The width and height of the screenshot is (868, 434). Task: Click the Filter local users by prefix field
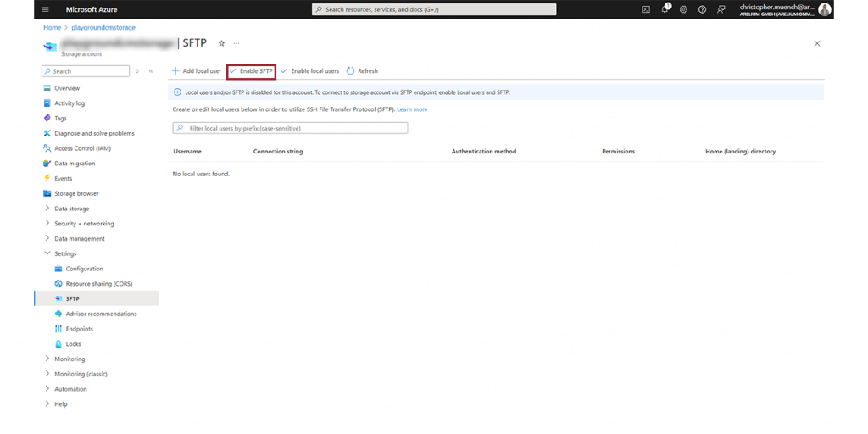290,128
